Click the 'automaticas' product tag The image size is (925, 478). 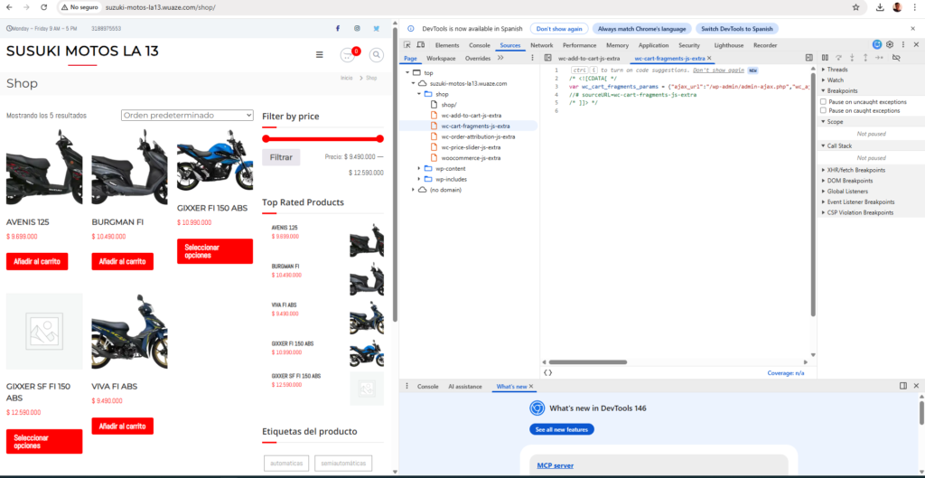[286, 464]
